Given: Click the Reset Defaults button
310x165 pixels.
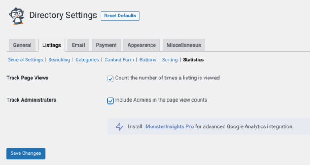Looking at the screenshot, I should click(x=120, y=16).
